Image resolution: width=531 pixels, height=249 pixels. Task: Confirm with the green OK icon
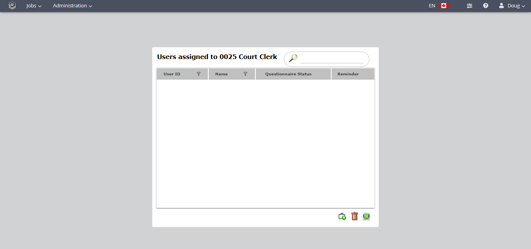(x=366, y=216)
